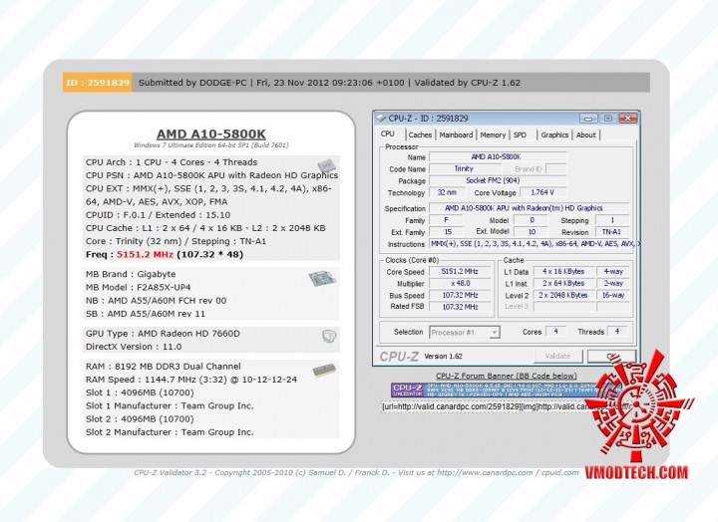Screen dimensions: 718x522
Task: Click the Core Voltage 1.764 V value
Action: [542, 192]
